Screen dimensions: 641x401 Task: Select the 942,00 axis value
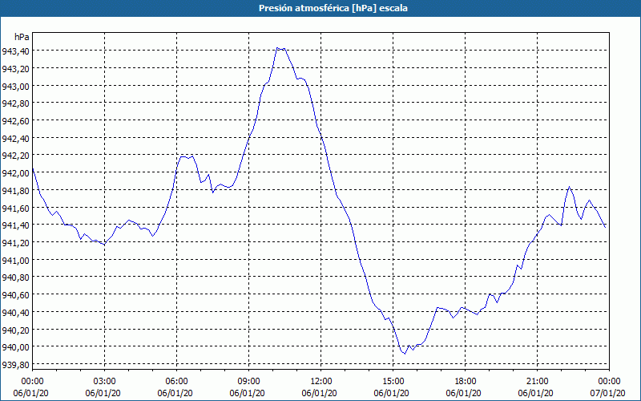click(x=15, y=173)
